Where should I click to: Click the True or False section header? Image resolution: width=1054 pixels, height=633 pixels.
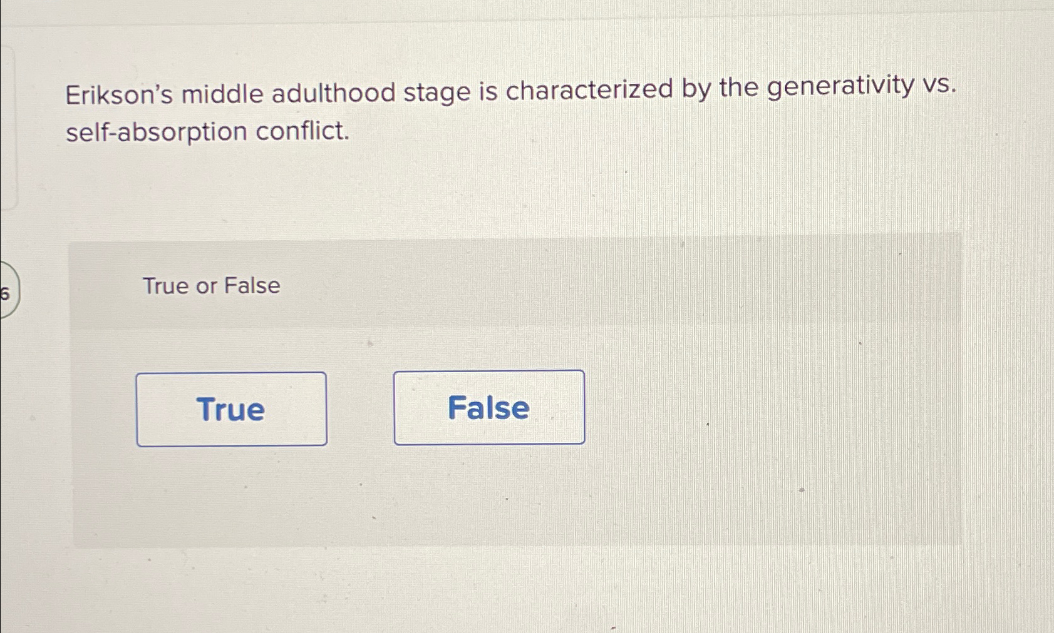click(211, 285)
